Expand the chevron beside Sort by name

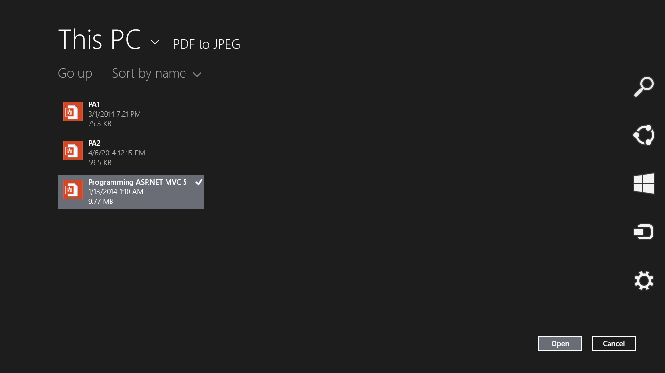(x=197, y=74)
